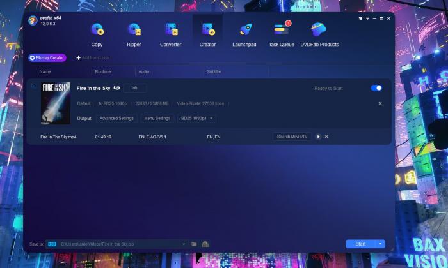The width and height of the screenshot is (448, 268).
Task: Select the EN E-AC-3/5.1 audio entry
Action: [x=152, y=137]
